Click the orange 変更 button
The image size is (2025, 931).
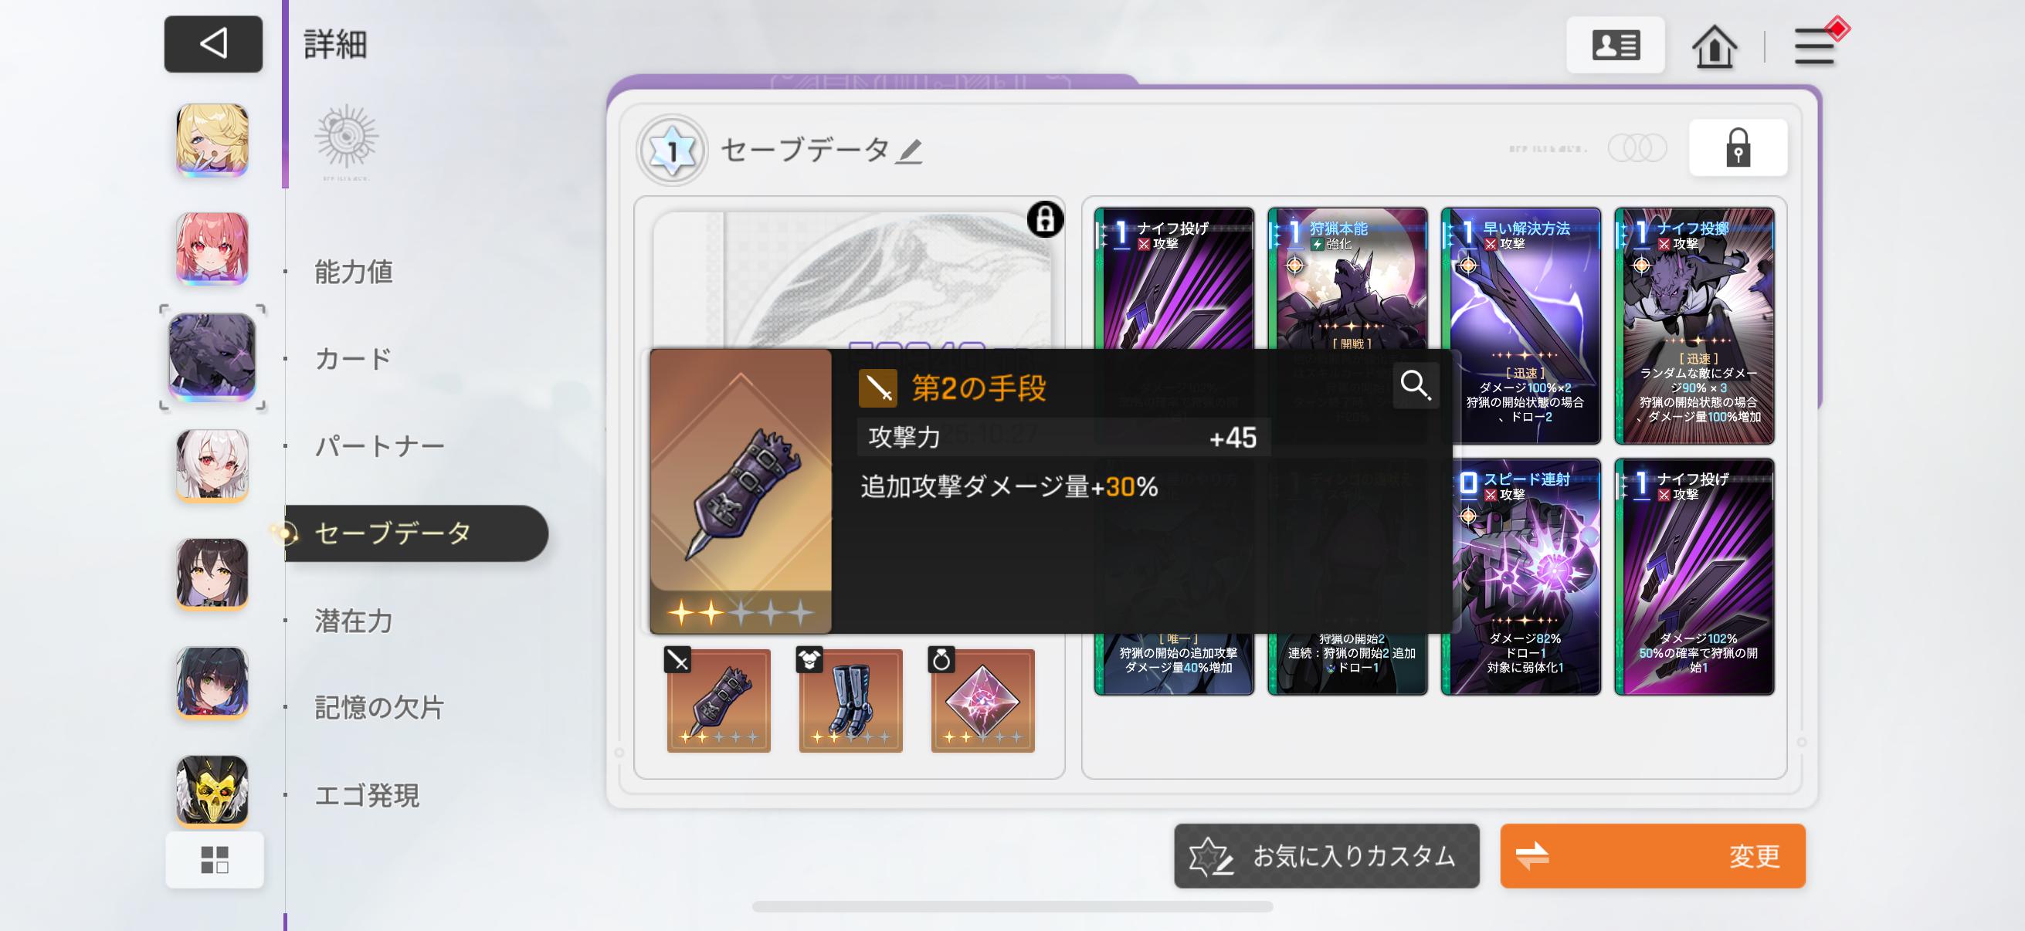[1653, 855]
